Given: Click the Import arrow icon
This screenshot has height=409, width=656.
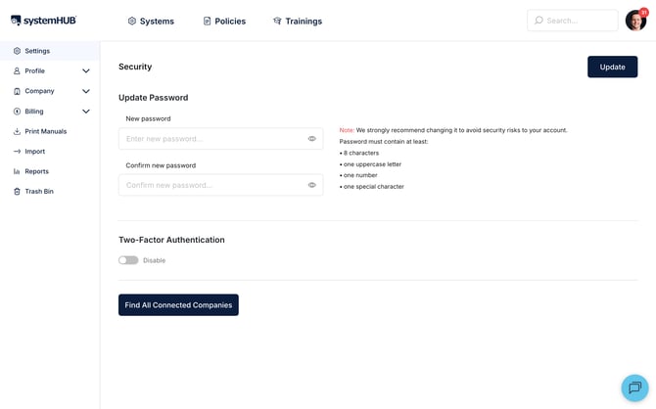Looking at the screenshot, I should click(x=17, y=152).
